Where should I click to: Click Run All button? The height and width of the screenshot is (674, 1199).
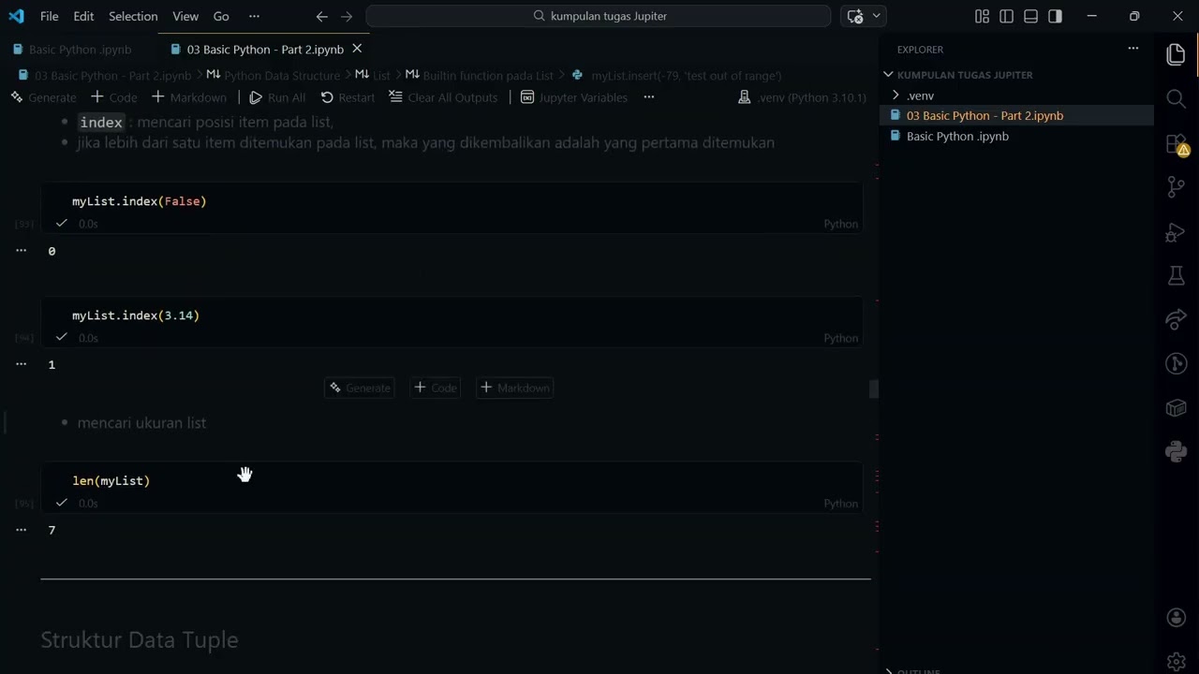click(277, 97)
